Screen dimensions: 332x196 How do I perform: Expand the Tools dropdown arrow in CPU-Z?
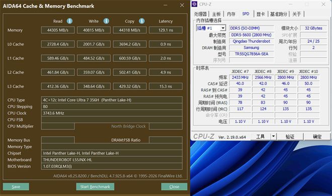[273, 136]
